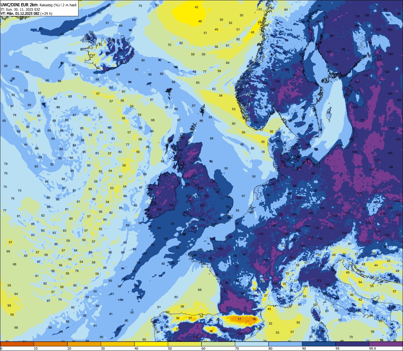Click the '10' label on the legend scale
This screenshot has height=351, width=403.
pyautogui.click(x=36, y=348)
